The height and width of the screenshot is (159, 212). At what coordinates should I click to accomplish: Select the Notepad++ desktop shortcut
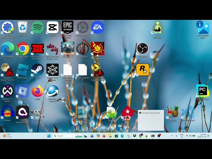click(x=112, y=113)
